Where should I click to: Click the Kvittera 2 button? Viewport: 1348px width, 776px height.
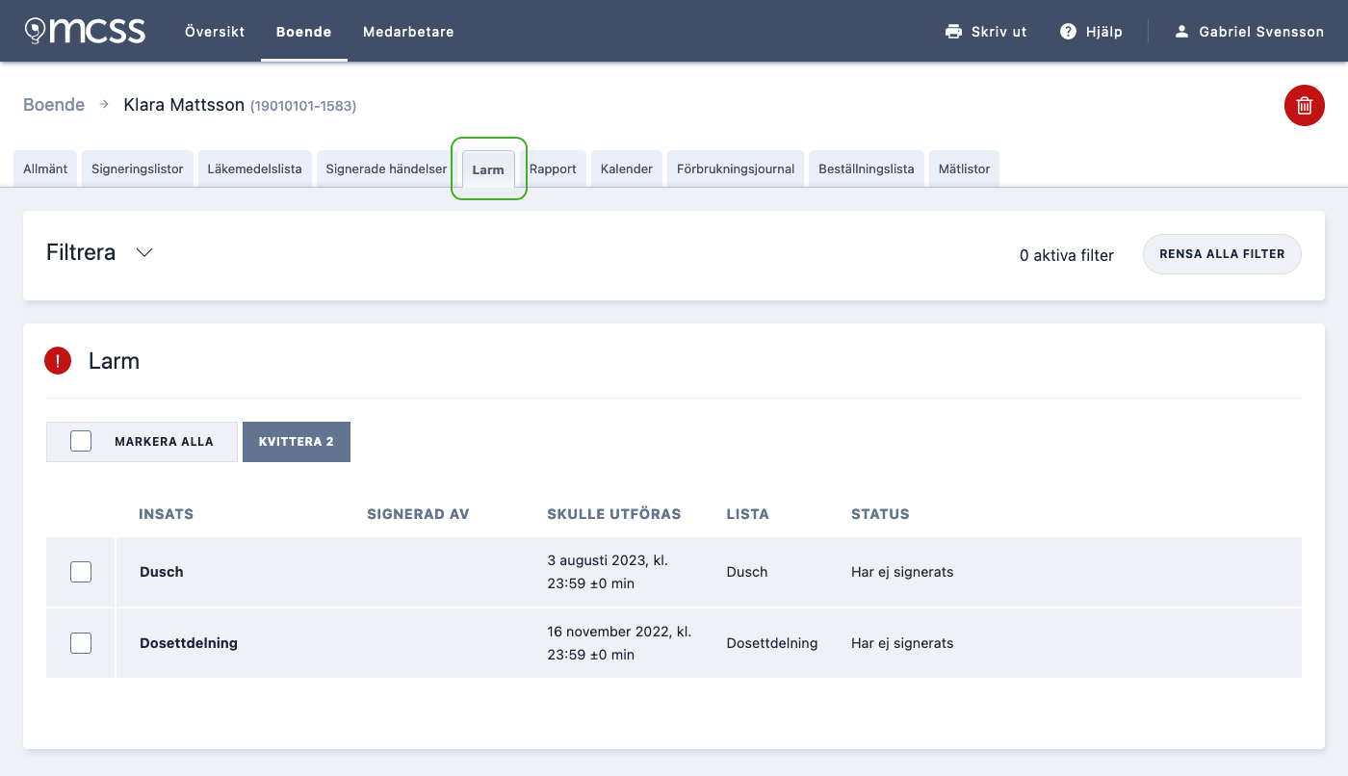297,442
